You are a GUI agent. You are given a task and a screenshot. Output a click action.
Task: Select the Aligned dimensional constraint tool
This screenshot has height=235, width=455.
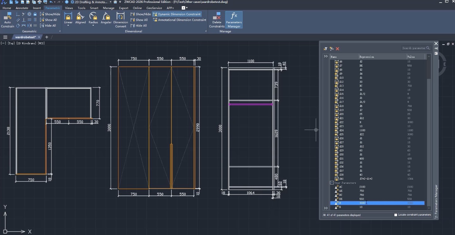coord(80,18)
